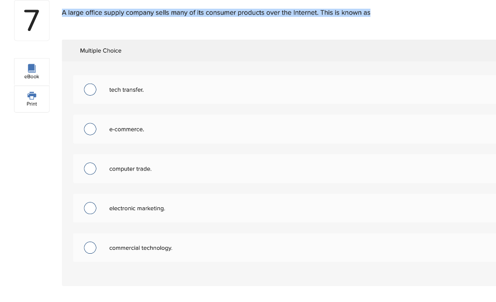496x302 pixels.
Task: Click the Print text label
Action: click(x=31, y=104)
